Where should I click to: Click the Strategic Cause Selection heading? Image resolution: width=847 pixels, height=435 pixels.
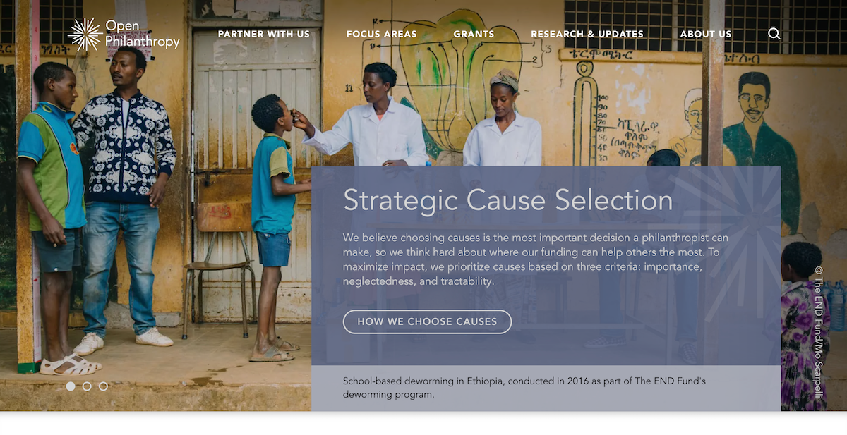(x=507, y=200)
